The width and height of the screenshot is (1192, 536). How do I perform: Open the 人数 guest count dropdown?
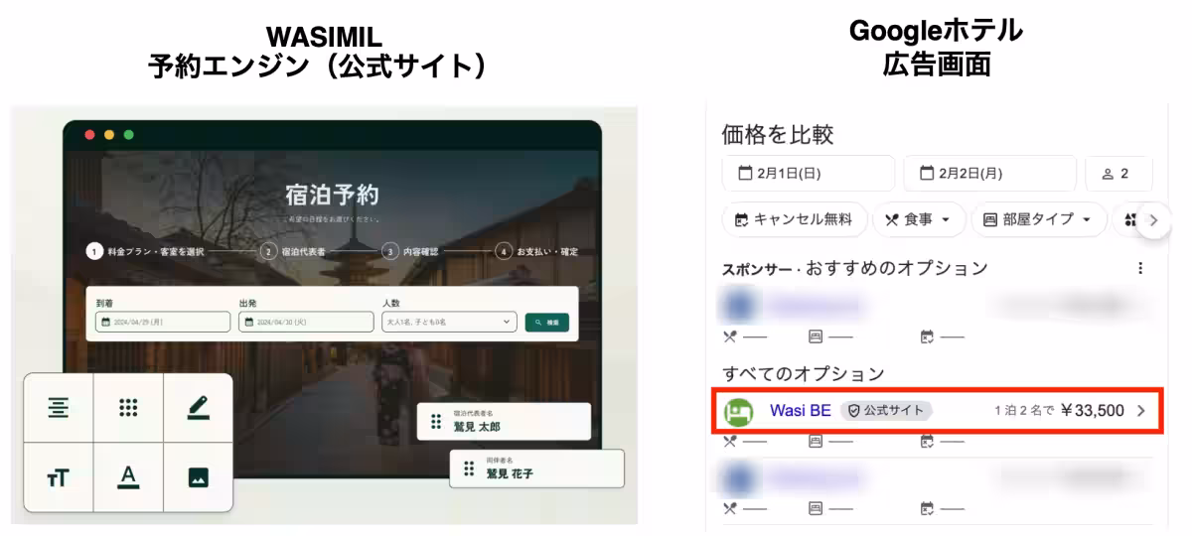pos(450,323)
